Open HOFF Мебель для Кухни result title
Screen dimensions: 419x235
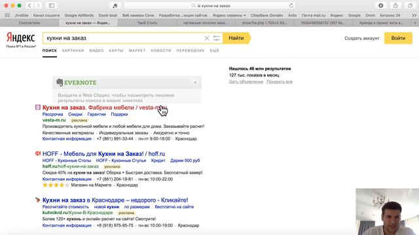pyautogui.click(x=103, y=154)
